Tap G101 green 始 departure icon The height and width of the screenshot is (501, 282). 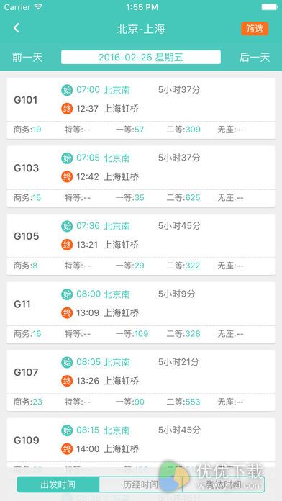click(x=67, y=90)
